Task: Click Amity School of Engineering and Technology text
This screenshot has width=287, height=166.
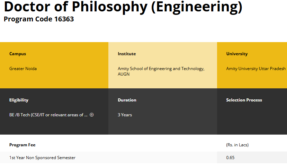Action: coord(161,71)
